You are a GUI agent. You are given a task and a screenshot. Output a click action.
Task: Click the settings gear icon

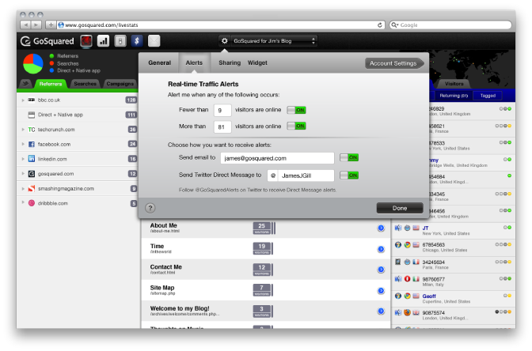point(224,41)
